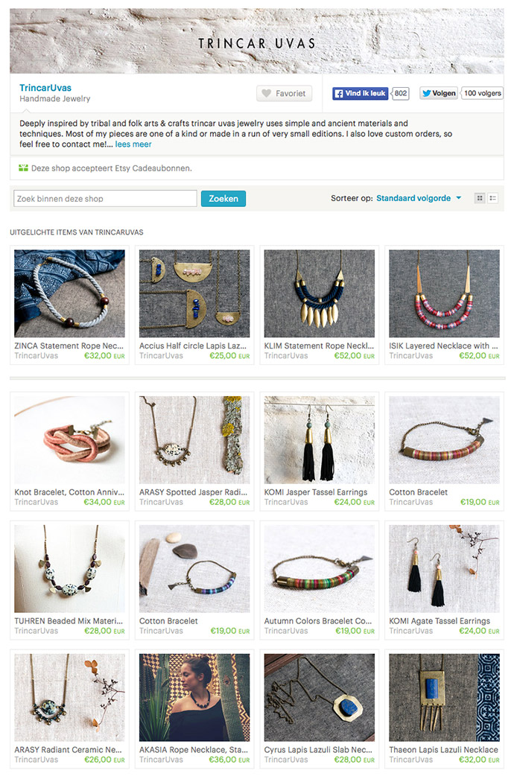The width and height of the screenshot is (514, 776).
Task: Open KOMI Jasper Tassel Earrings title
Action: click(316, 492)
